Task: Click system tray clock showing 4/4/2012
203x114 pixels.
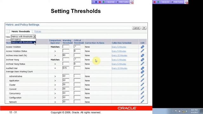Action: point(194,111)
